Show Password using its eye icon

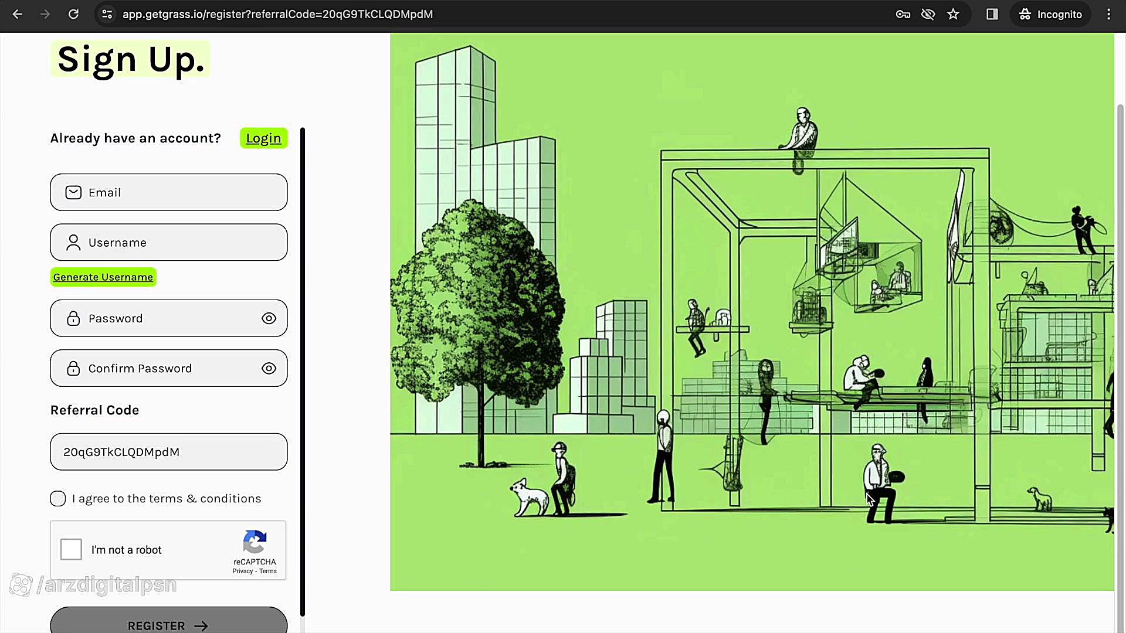pos(269,318)
